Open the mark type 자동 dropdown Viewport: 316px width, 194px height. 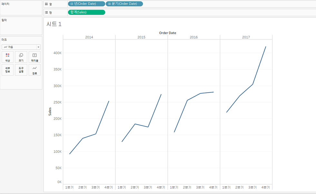point(21,47)
